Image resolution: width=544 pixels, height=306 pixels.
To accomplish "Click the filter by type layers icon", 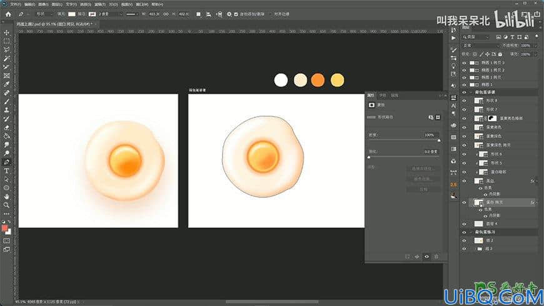I will point(512,37).
